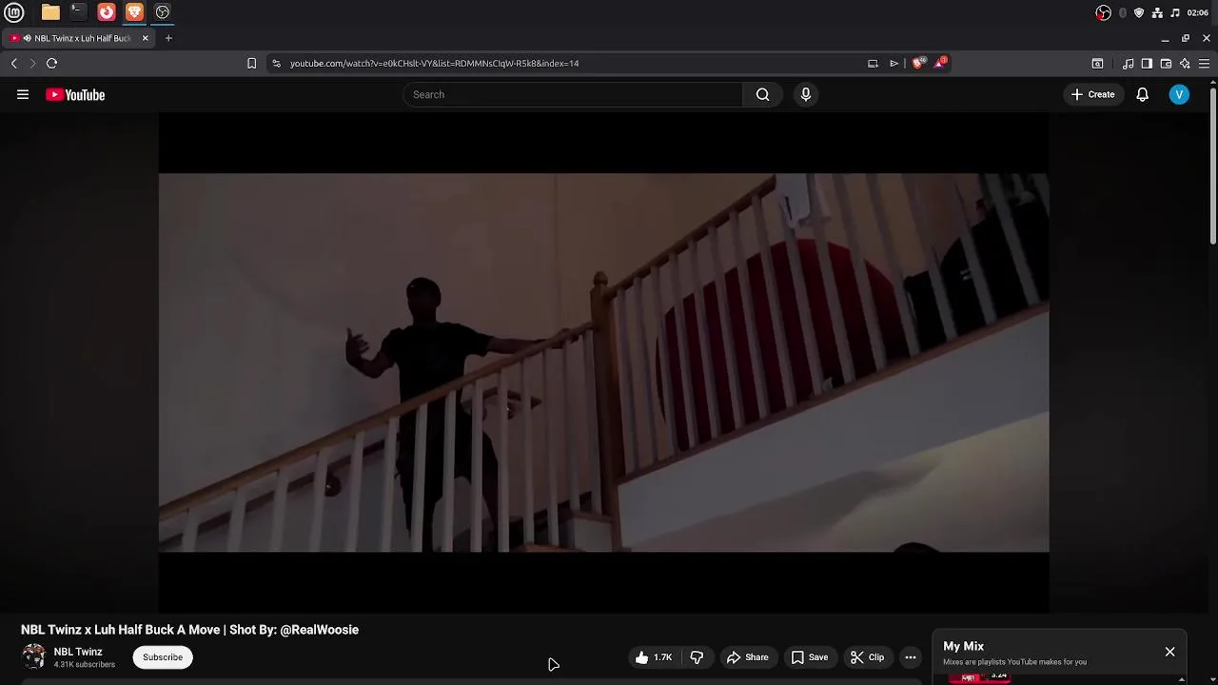Click the search magnifier button
Screen dimensions: 1218x685
(762, 94)
